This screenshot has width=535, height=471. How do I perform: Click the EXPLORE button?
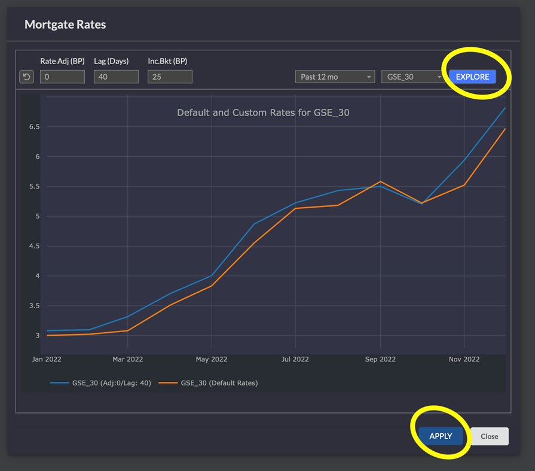point(472,77)
